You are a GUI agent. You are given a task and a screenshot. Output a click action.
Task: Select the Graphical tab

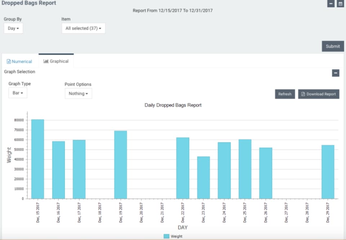click(56, 61)
